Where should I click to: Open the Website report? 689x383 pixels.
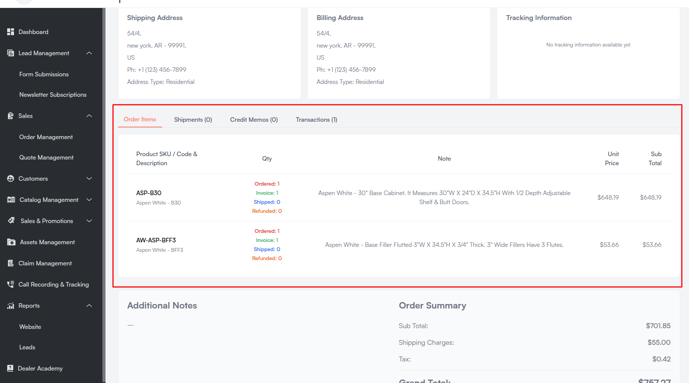30,327
